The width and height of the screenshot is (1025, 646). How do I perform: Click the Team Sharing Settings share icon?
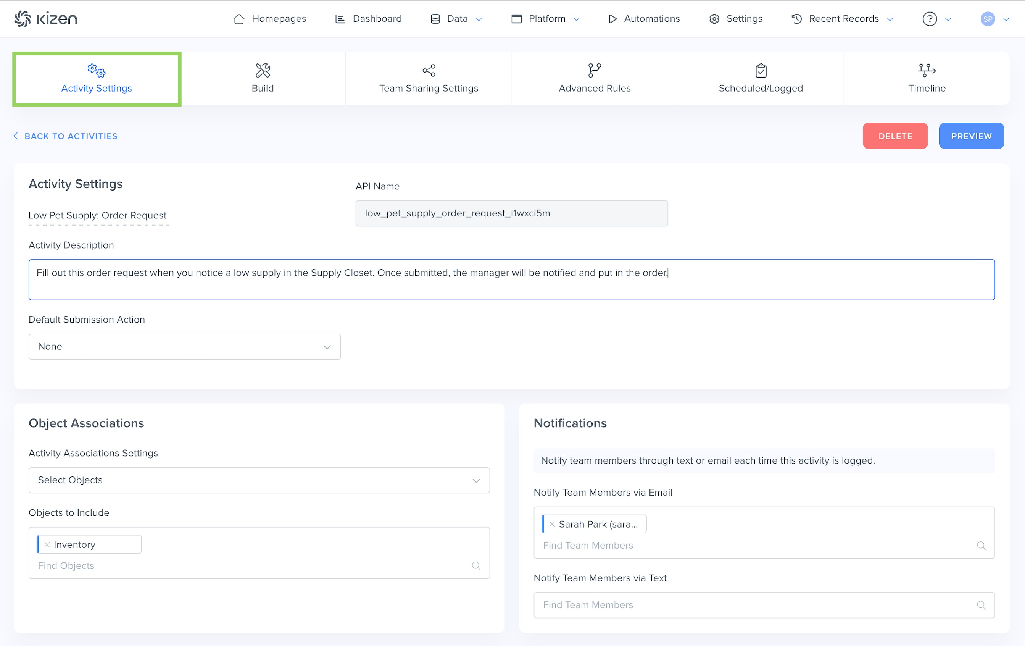pyautogui.click(x=429, y=70)
